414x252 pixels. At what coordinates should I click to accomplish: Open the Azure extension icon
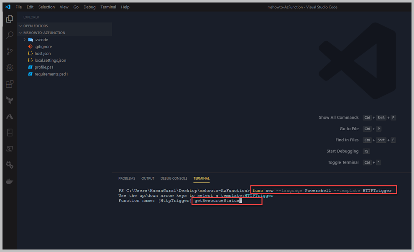click(10, 116)
